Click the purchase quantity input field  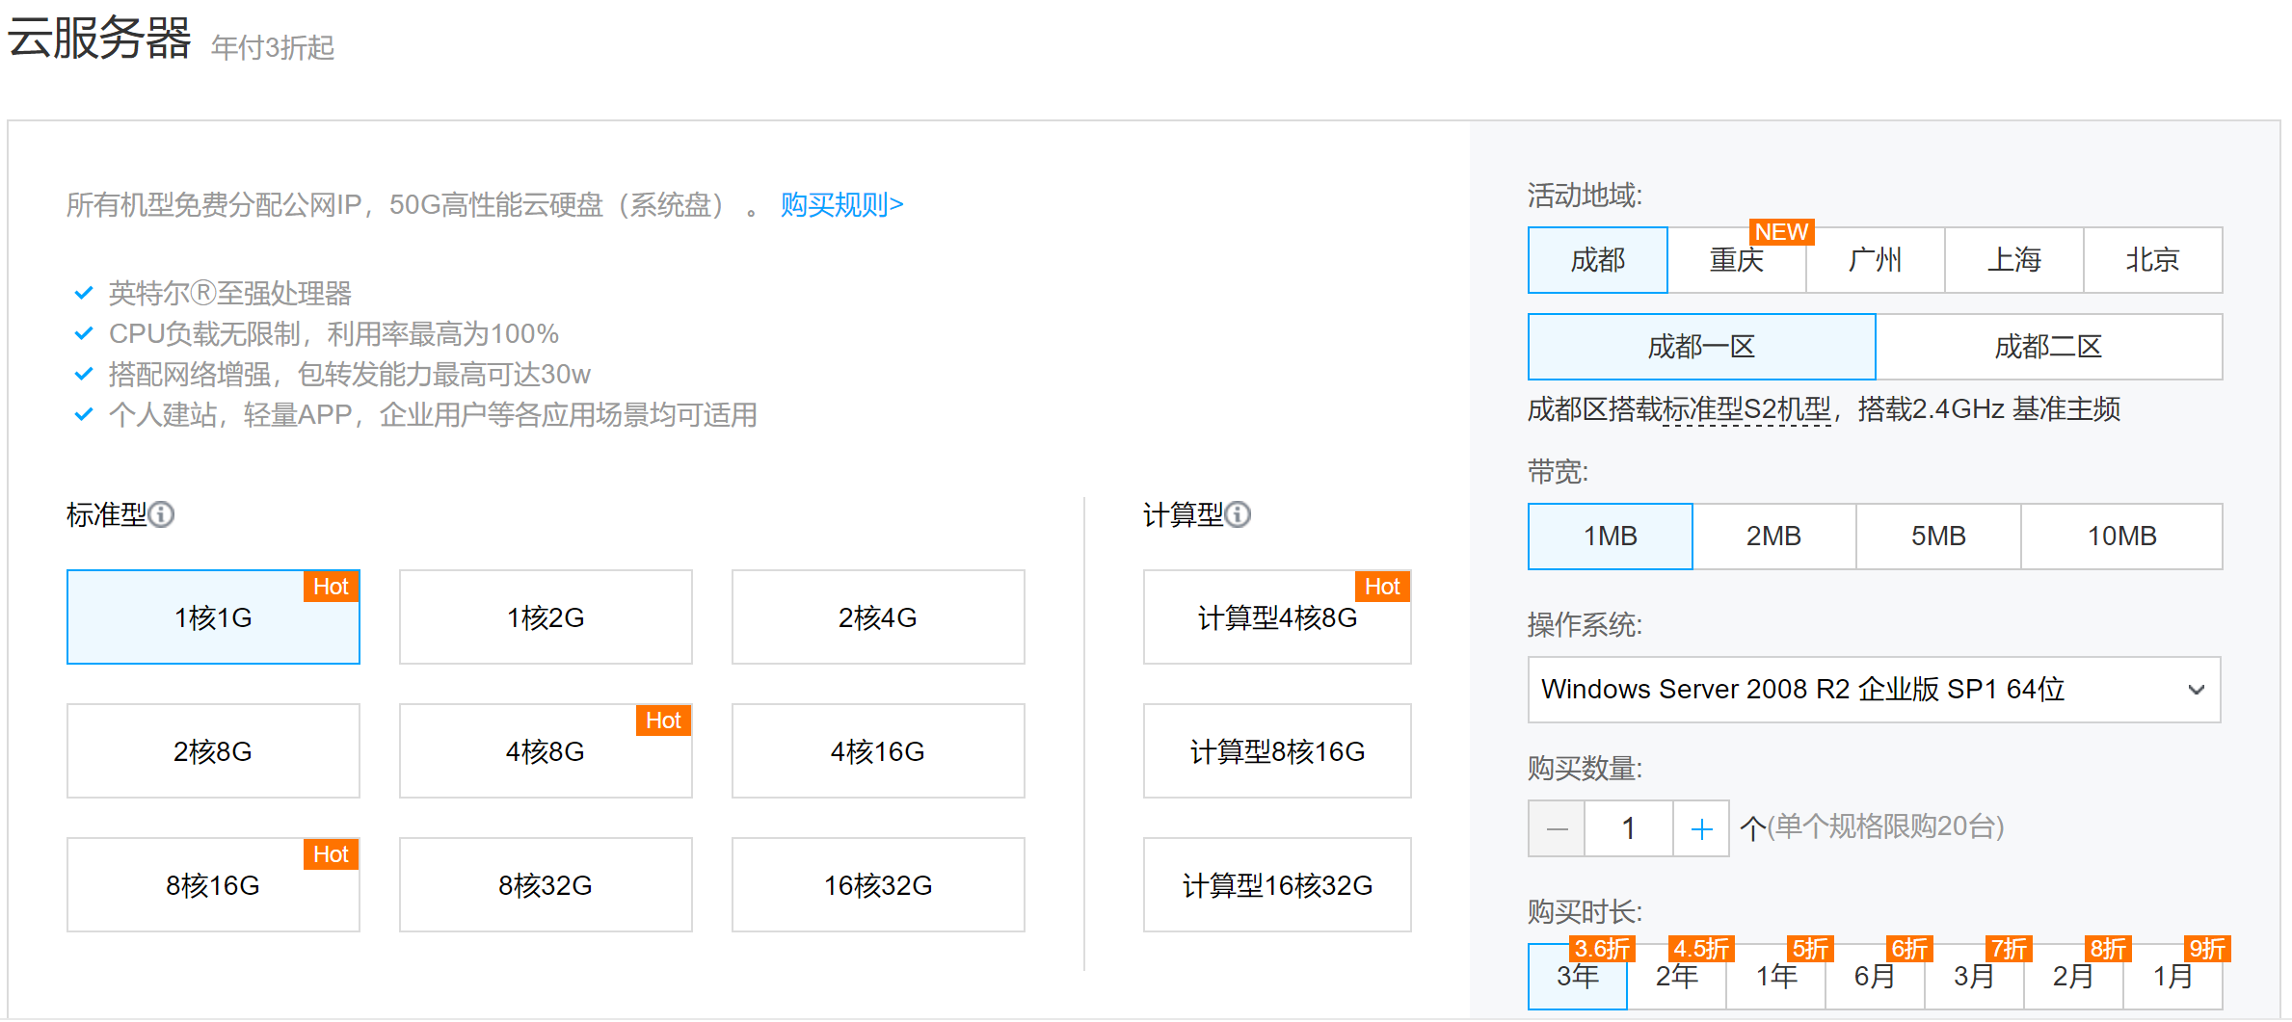point(1628,828)
